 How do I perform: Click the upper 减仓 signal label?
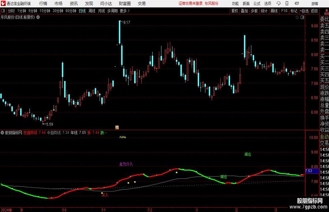tap(248, 154)
